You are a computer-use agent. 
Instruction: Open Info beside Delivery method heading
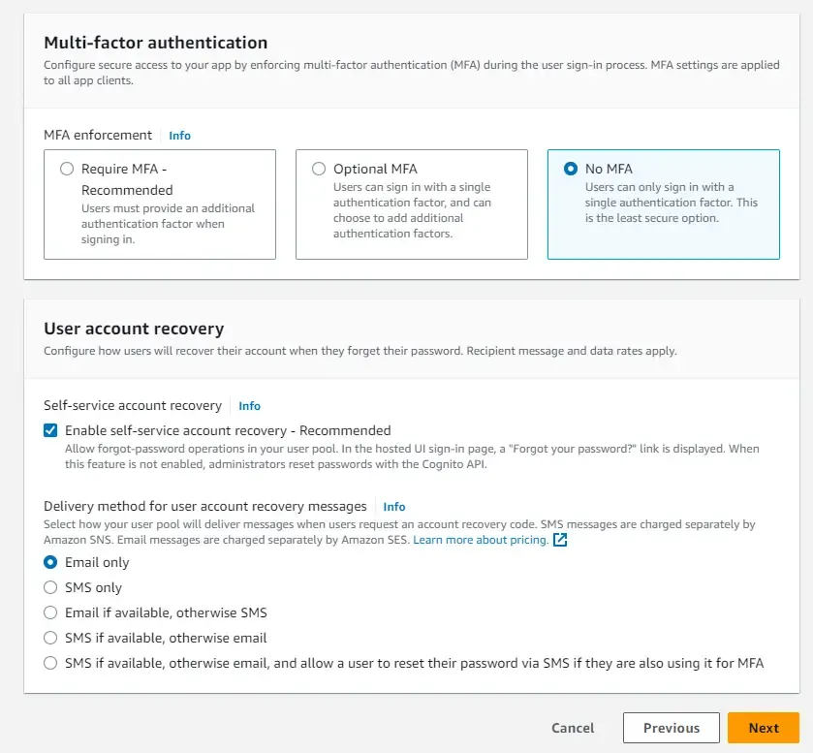(x=393, y=506)
